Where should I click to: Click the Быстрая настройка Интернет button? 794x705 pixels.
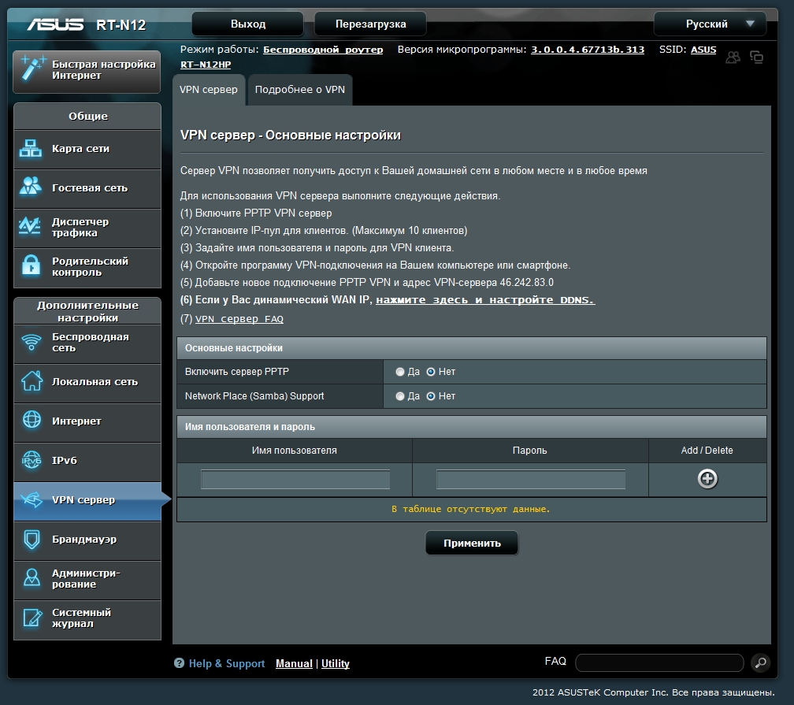(87, 72)
